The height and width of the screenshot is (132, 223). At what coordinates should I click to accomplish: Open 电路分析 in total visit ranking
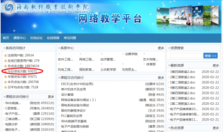coord(11,124)
